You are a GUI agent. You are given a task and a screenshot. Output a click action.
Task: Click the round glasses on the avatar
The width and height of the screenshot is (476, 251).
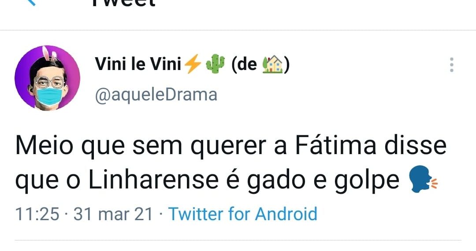50,82
